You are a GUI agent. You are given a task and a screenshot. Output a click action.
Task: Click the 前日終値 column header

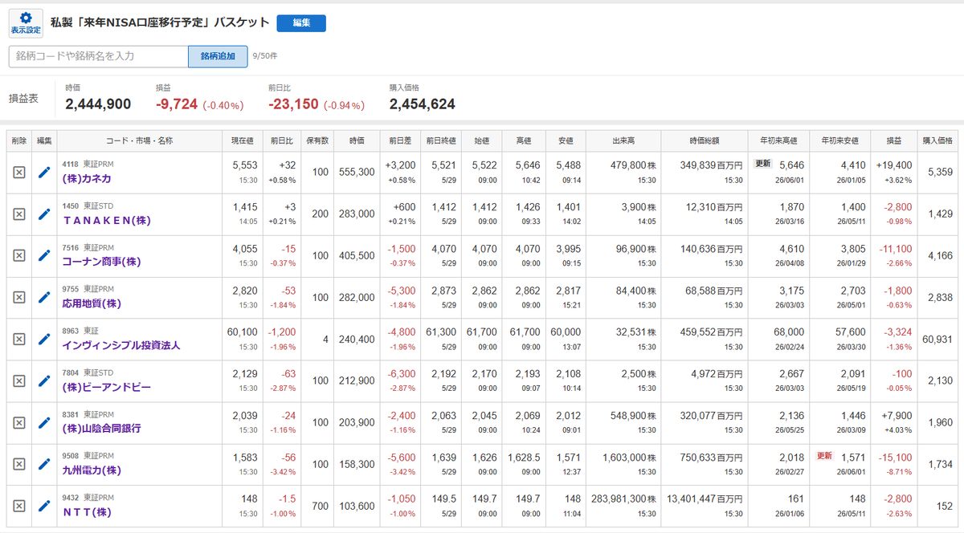[x=441, y=140]
